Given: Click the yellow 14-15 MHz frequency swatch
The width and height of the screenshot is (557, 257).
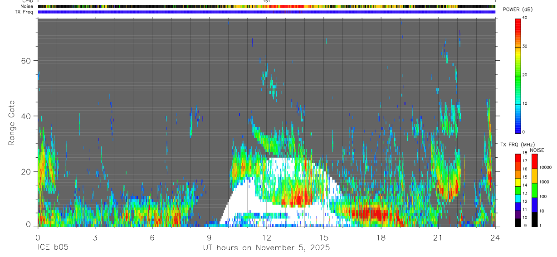Looking at the screenshot, I should pyautogui.click(x=518, y=182).
